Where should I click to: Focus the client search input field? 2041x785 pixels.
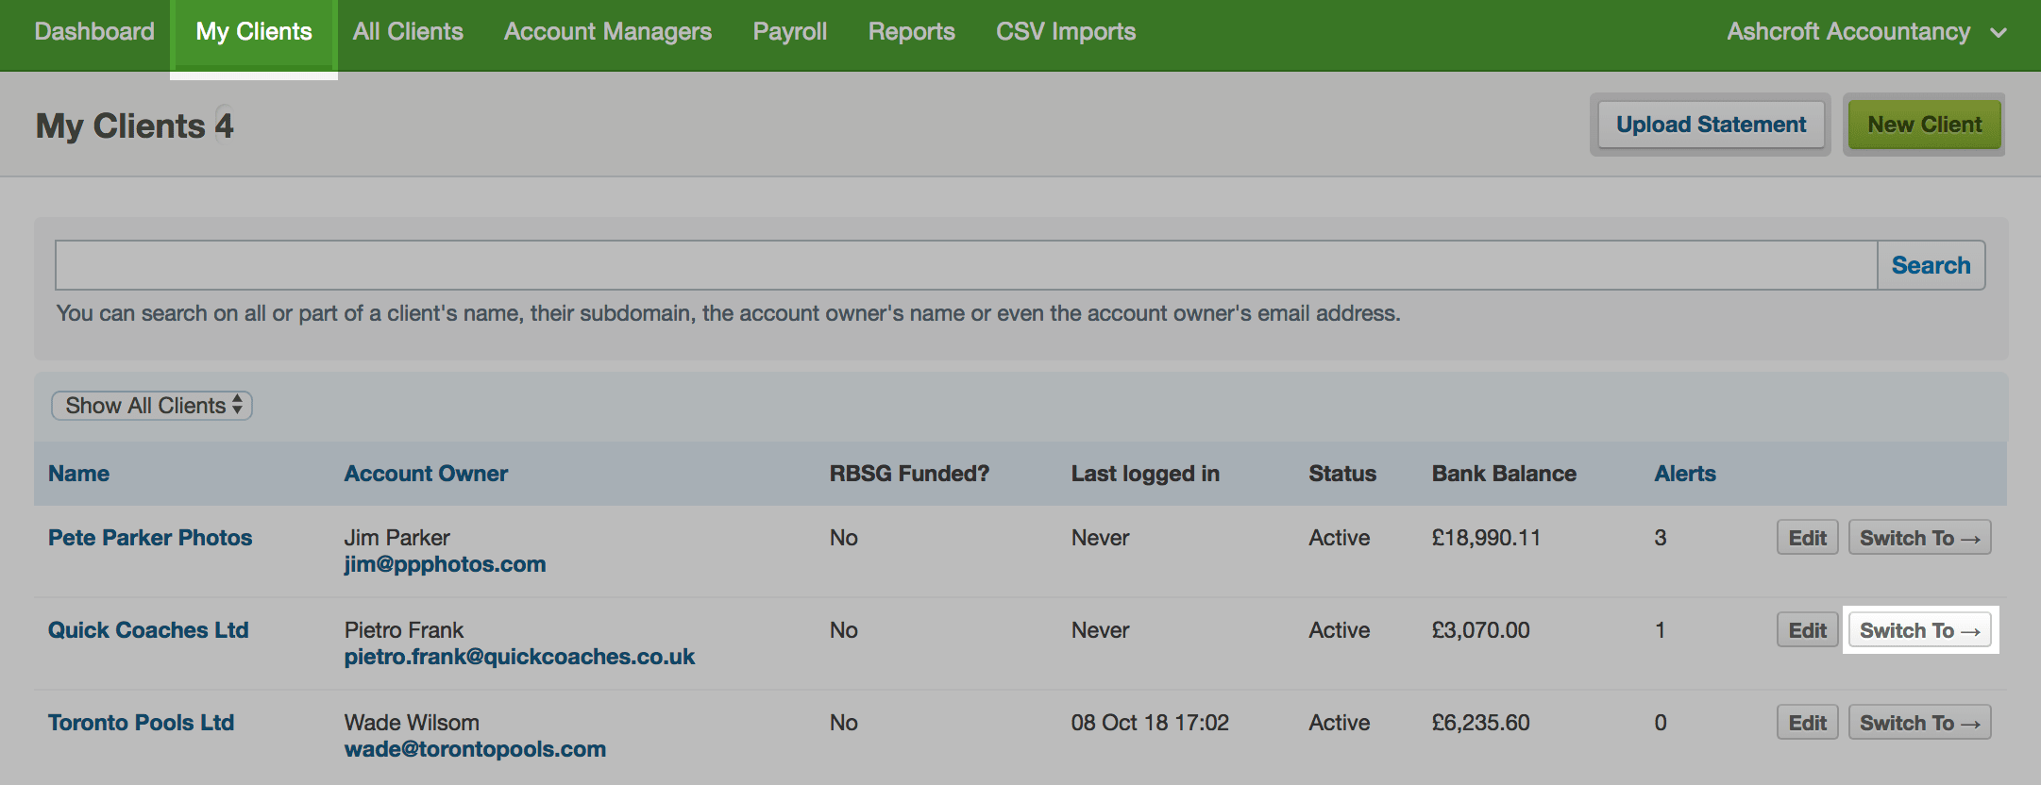point(966,265)
